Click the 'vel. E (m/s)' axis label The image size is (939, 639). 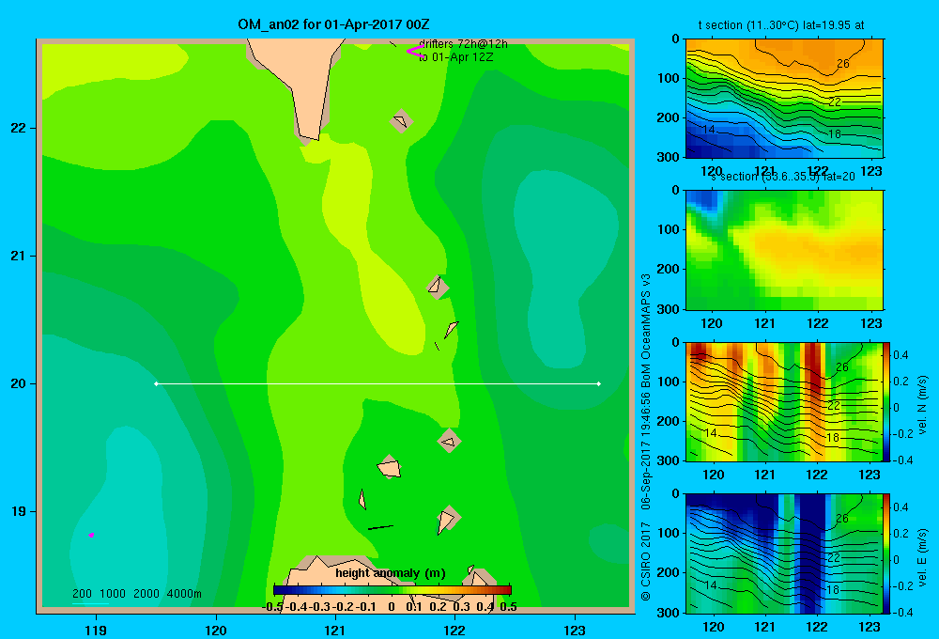pos(923,557)
